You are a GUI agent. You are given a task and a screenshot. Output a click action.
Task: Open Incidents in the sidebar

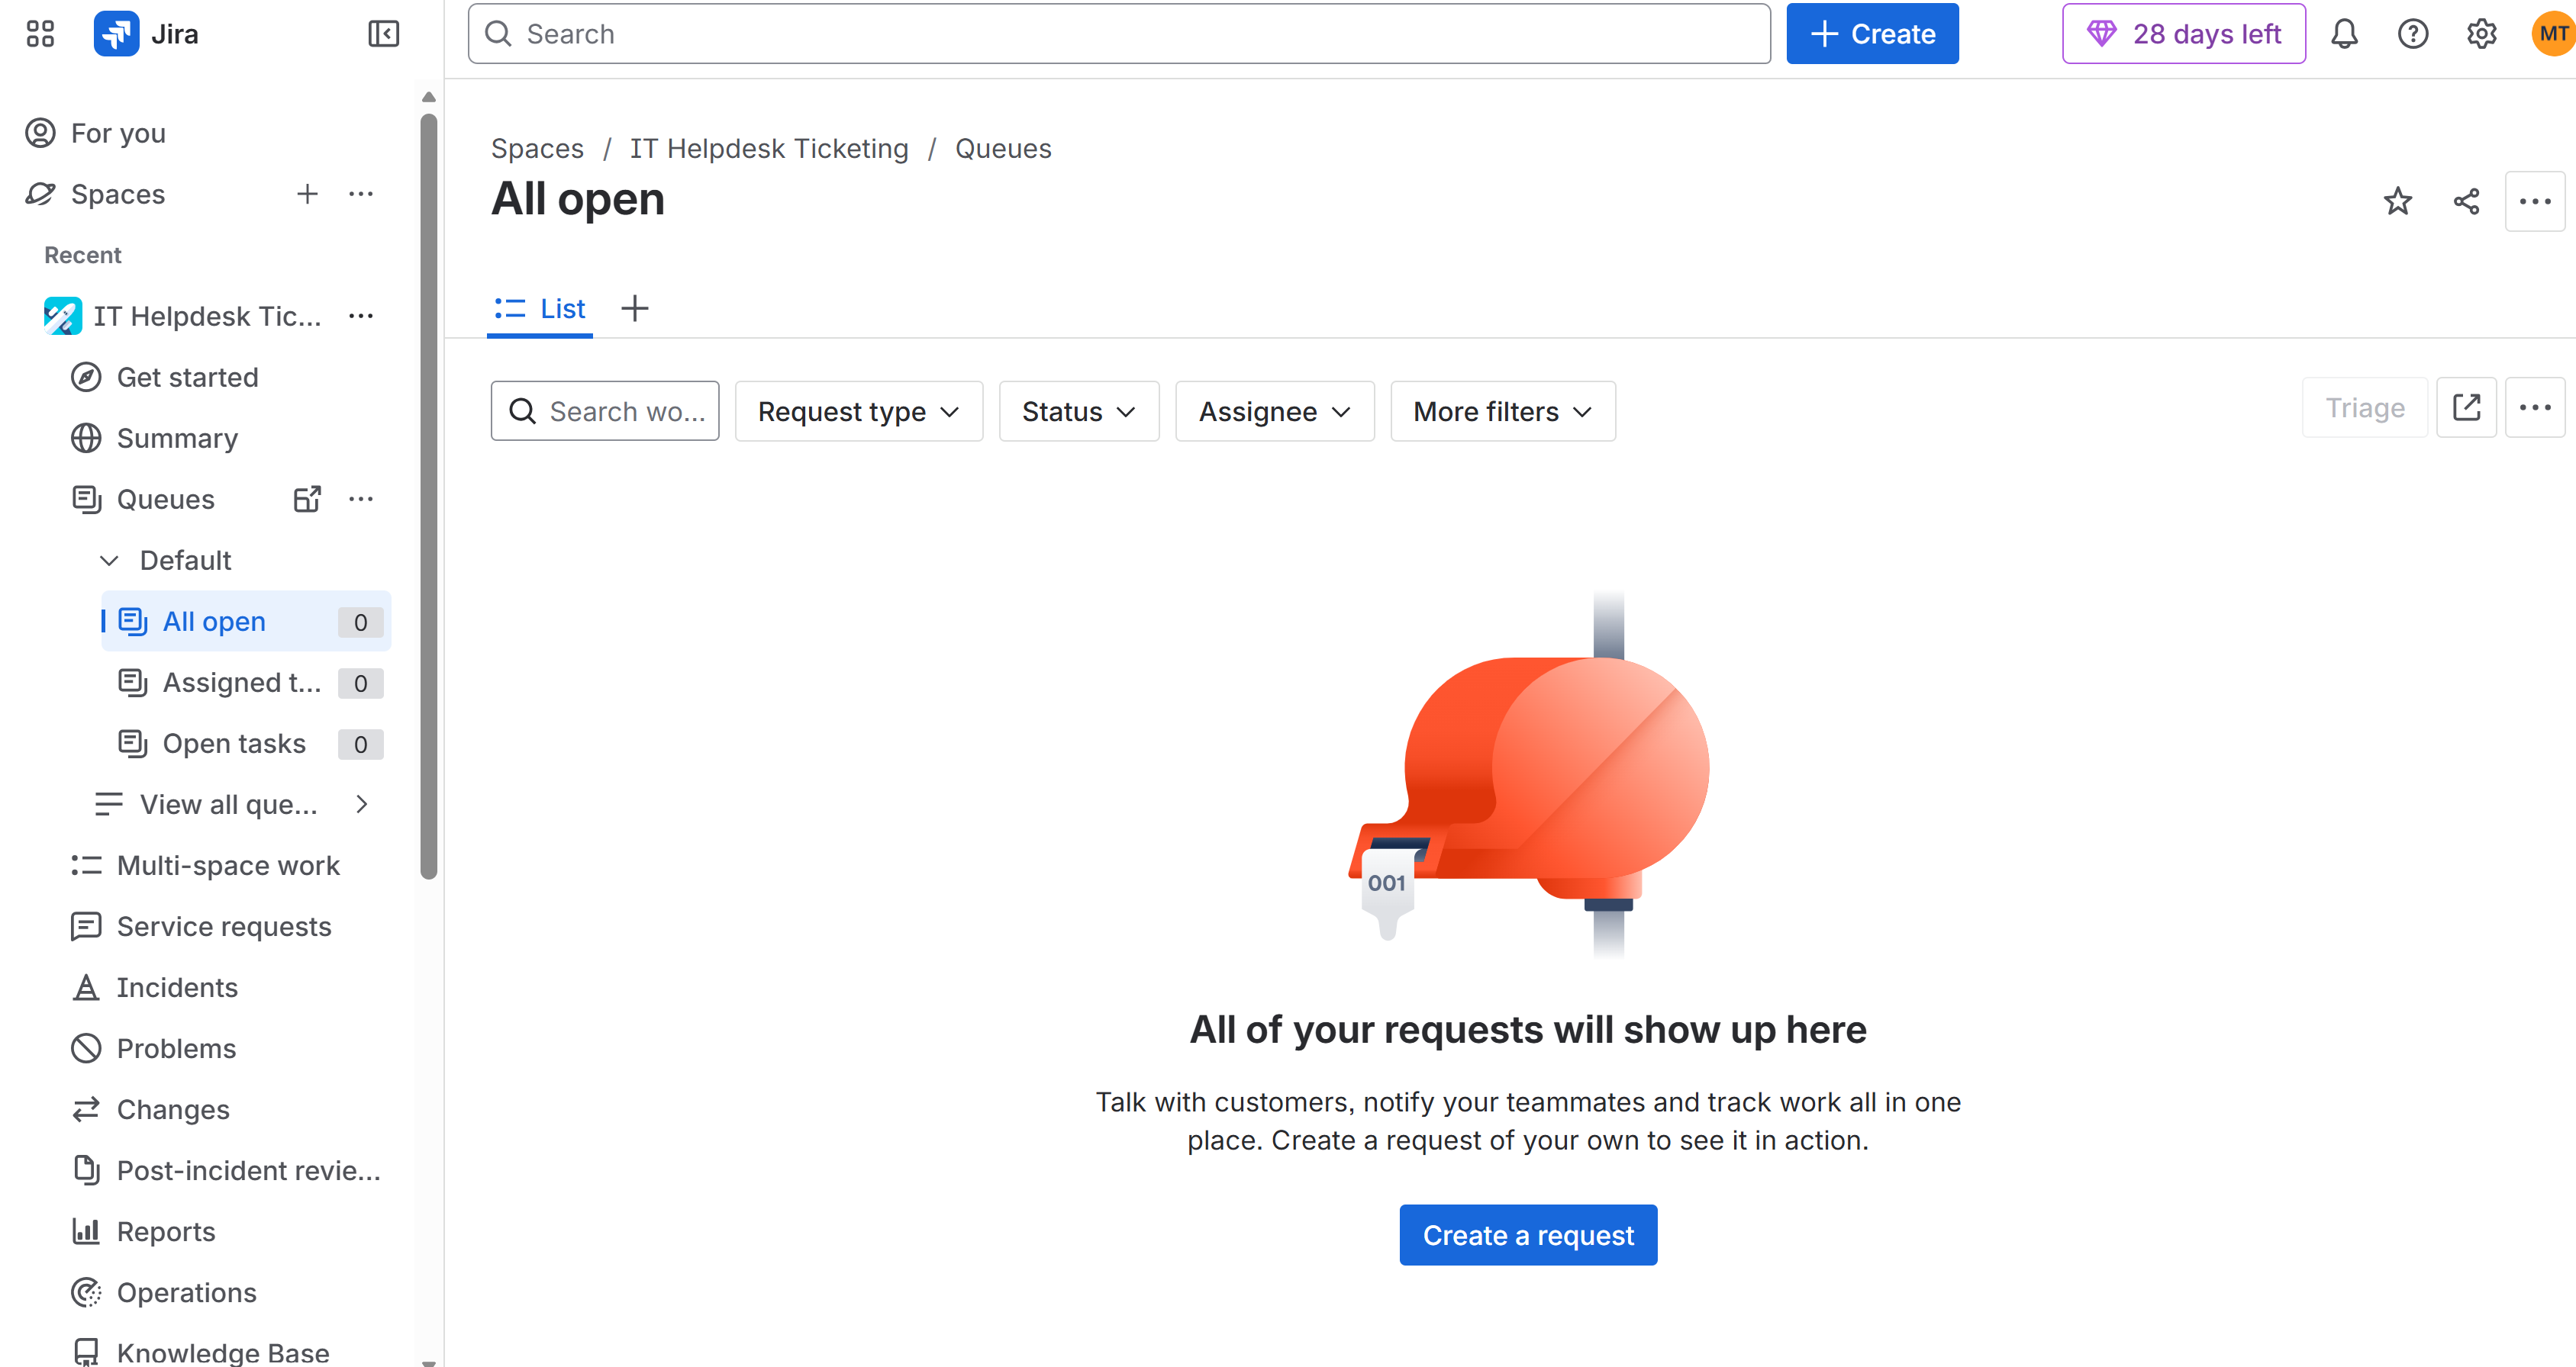(x=177, y=987)
